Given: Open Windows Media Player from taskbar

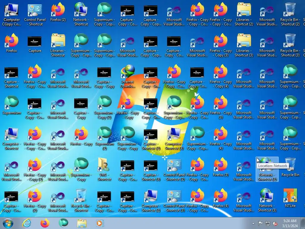Looking at the screenshot, I should pos(100,223).
